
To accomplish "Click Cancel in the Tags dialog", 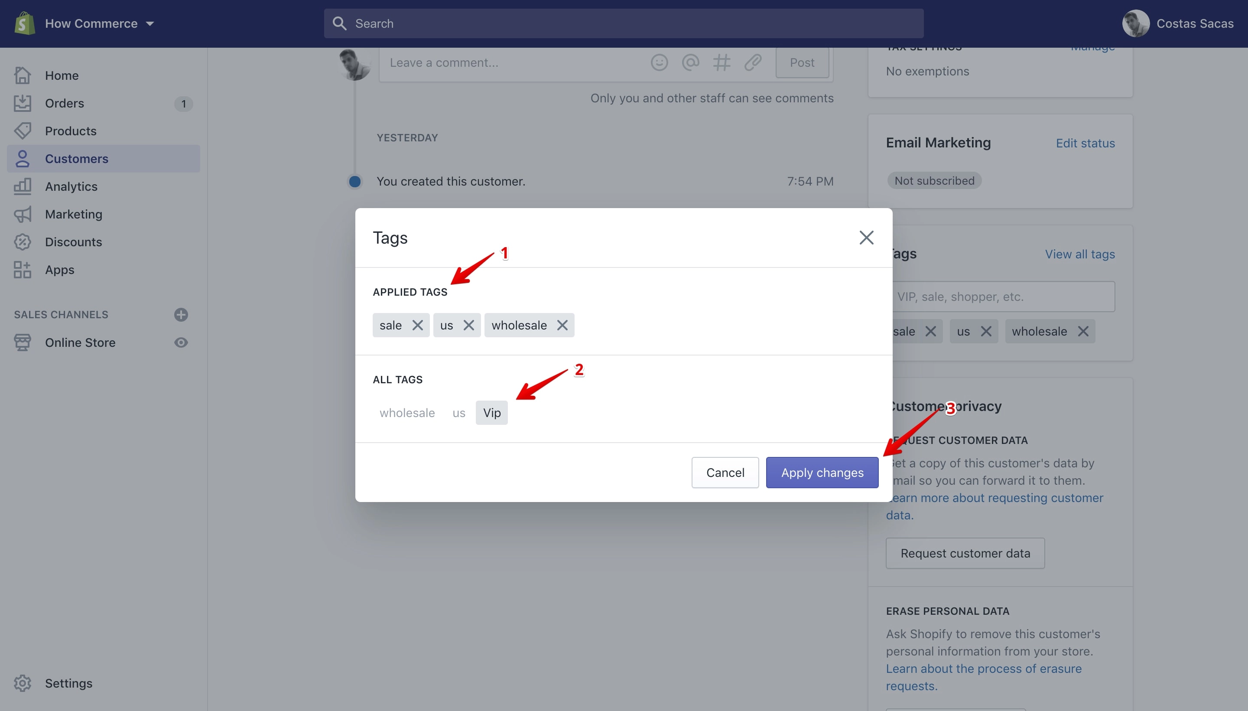I will pyautogui.click(x=725, y=473).
